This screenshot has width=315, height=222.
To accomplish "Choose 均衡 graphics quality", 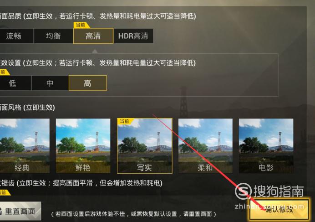I will (x=53, y=36).
